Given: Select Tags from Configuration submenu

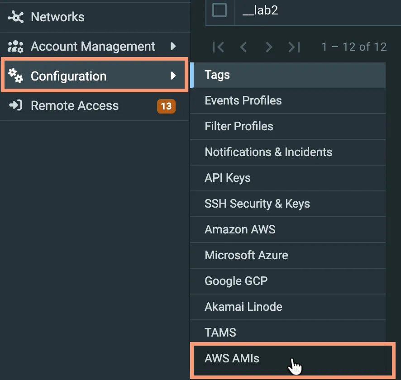Looking at the screenshot, I should [x=288, y=75].
